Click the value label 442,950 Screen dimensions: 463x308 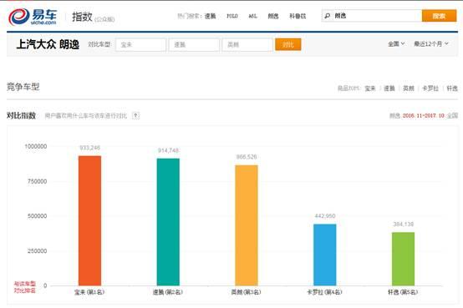(325, 216)
